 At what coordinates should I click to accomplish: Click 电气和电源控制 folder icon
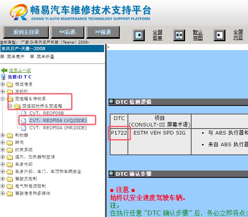(x=10, y=186)
